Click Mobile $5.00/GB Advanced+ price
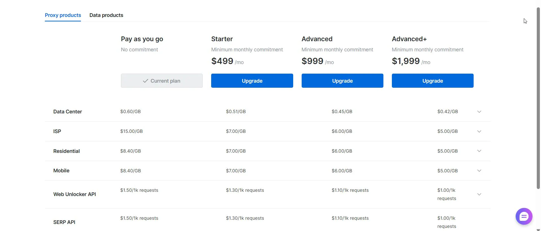The width and height of the screenshot is (541, 231). pos(448,171)
